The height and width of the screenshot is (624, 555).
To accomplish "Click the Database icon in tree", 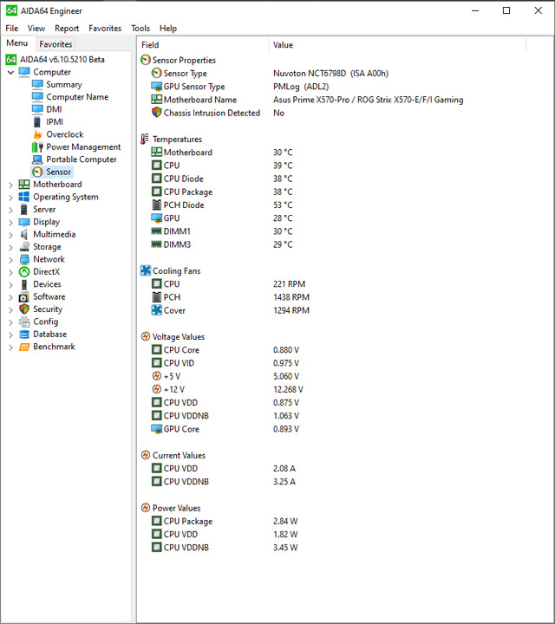I will (24, 335).
